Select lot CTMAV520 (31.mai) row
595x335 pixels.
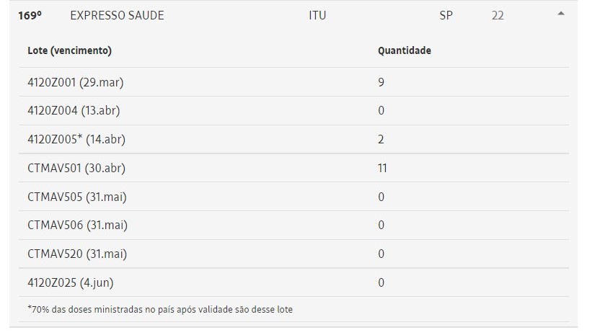294,254
